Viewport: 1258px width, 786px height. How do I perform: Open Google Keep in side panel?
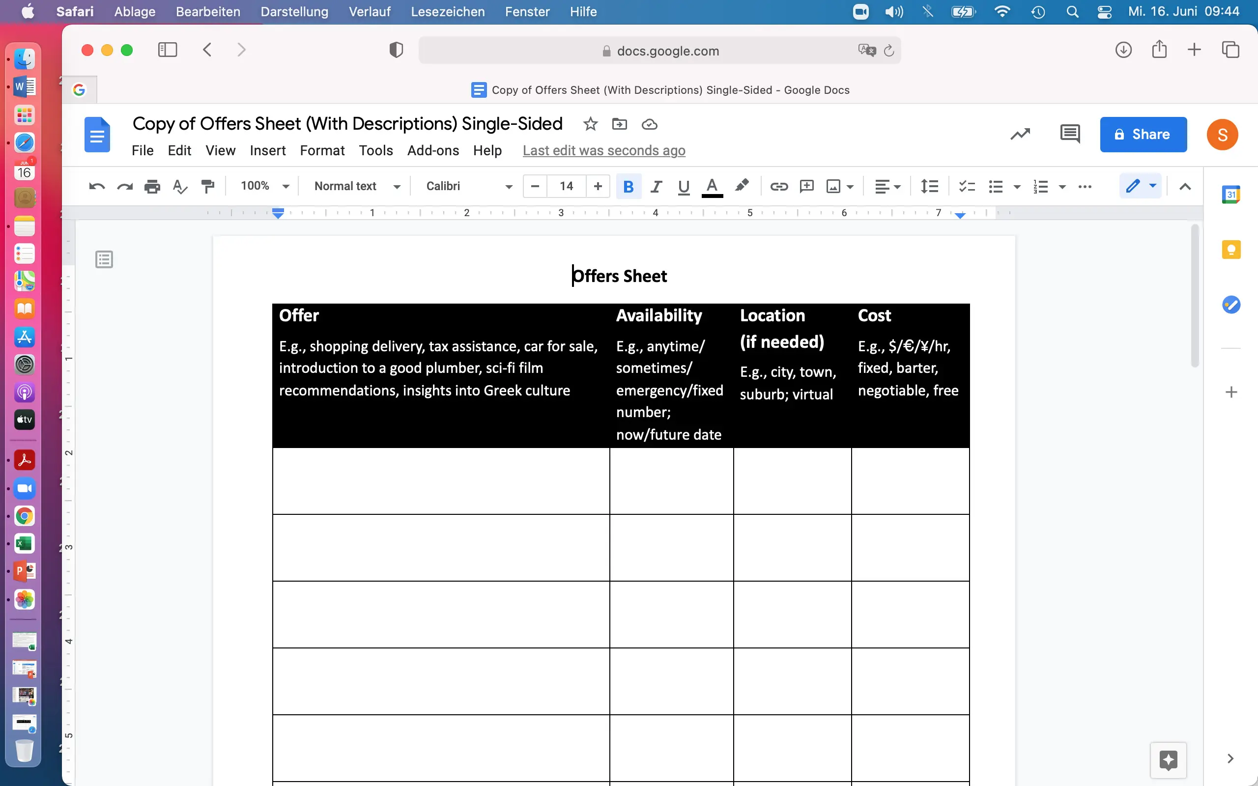(1230, 250)
